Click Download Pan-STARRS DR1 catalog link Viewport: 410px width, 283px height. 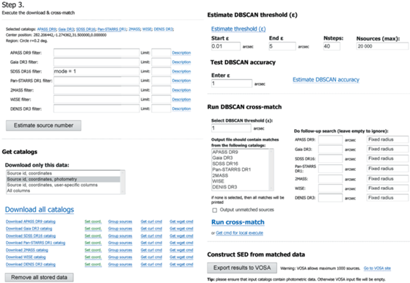(35, 243)
